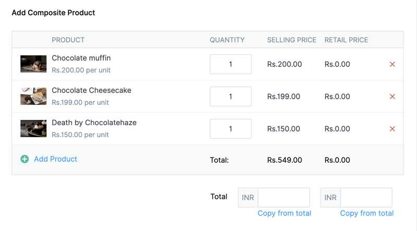417x231 pixels.
Task: Remove the Chocolate muffin row
Action: pyautogui.click(x=392, y=64)
